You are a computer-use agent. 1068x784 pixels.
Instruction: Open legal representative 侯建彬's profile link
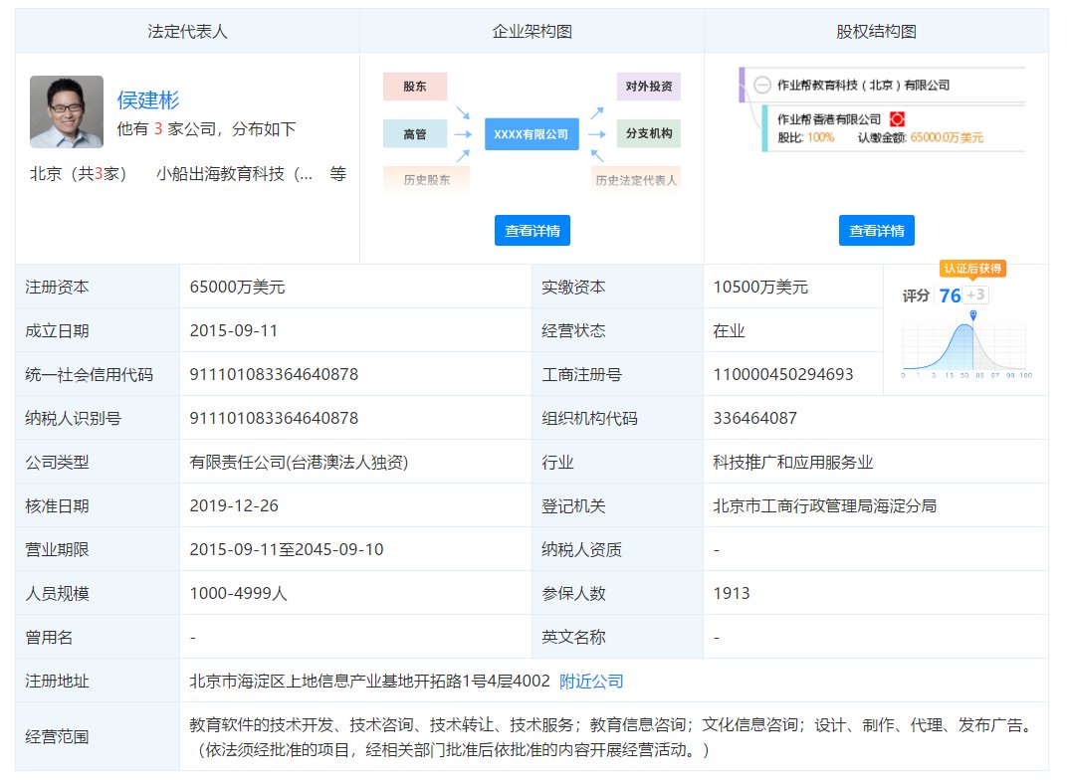[x=147, y=100]
